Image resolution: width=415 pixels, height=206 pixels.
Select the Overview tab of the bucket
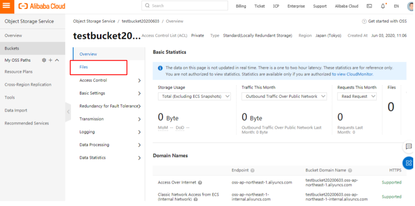click(88, 54)
